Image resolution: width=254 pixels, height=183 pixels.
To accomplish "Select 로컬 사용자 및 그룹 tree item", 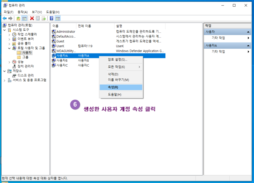I will click(x=31, y=48).
